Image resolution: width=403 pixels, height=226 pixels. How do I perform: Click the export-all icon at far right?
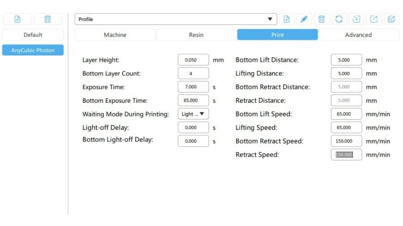pos(391,19)
